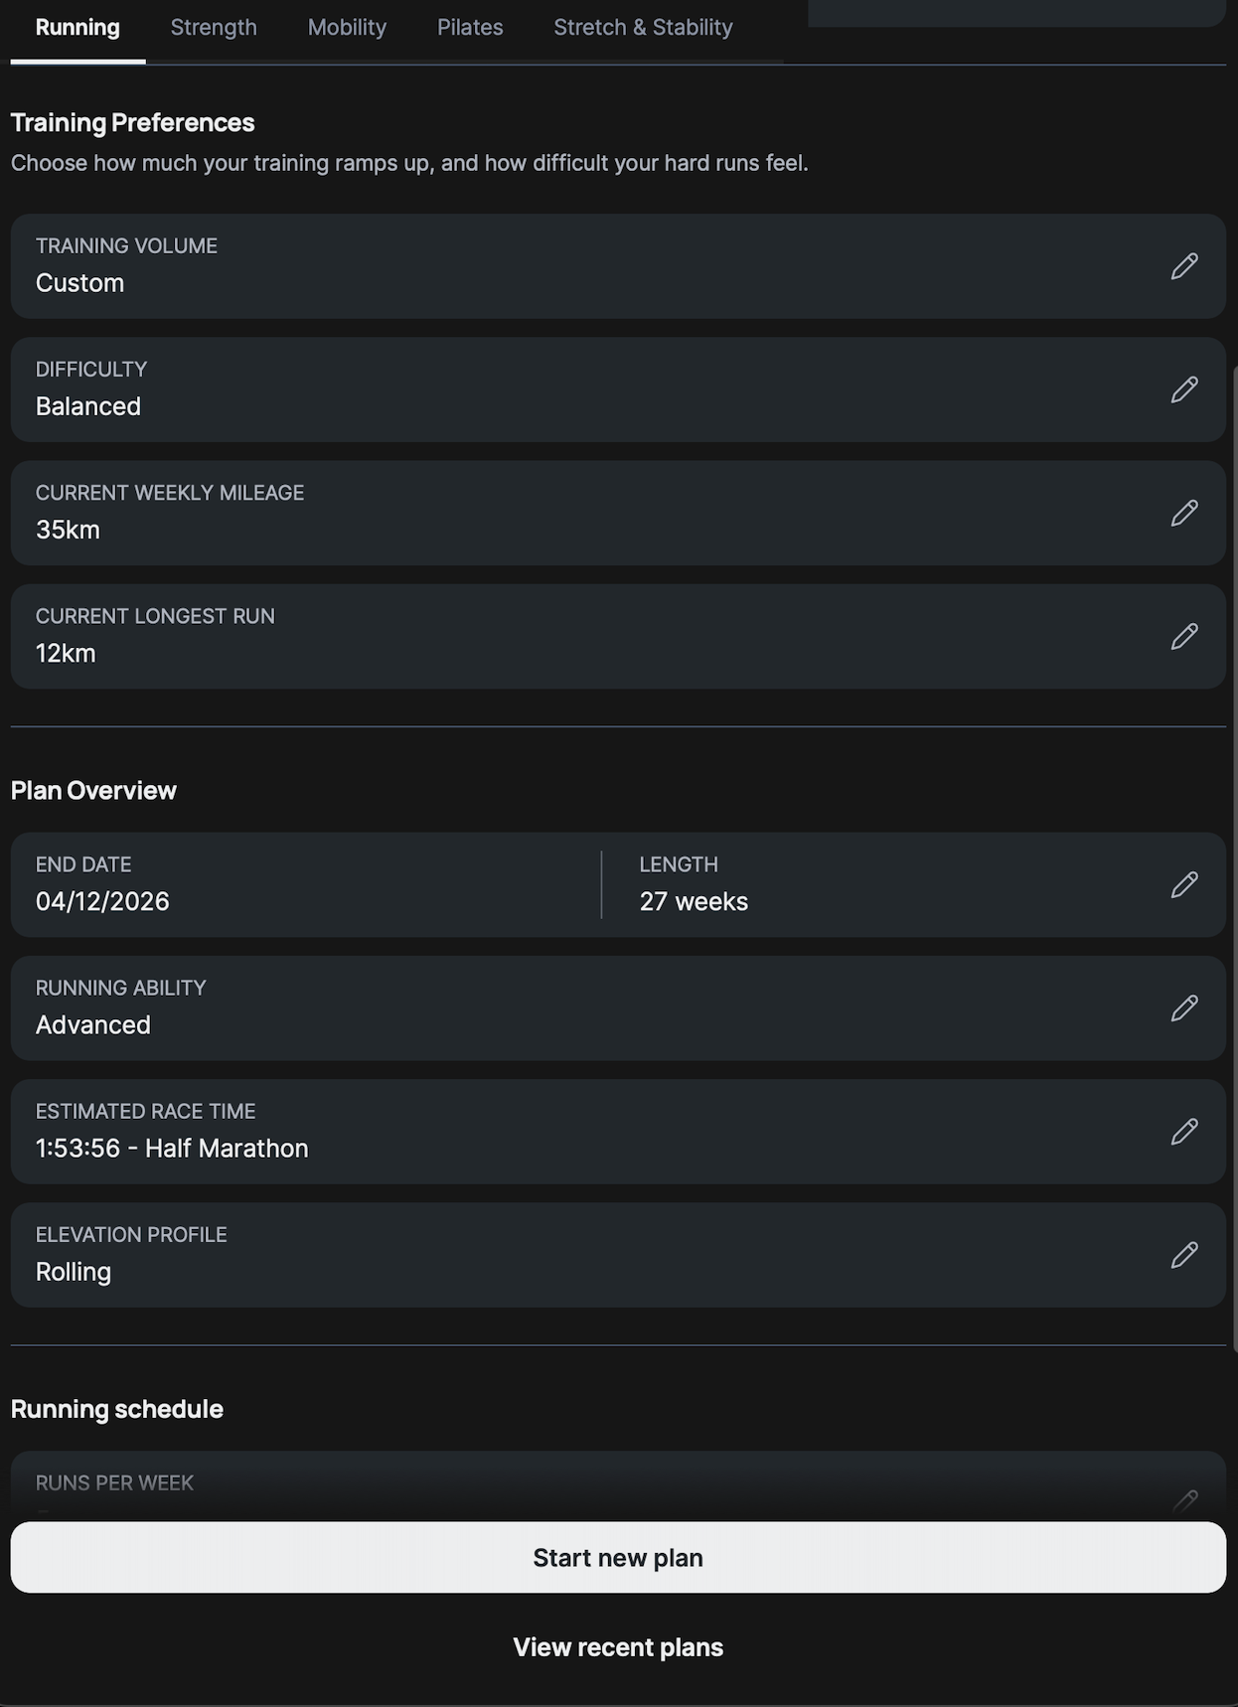Edit End Date and Length pencil icon
Screen dimensions: 1238x1707
pos(1183,884)
